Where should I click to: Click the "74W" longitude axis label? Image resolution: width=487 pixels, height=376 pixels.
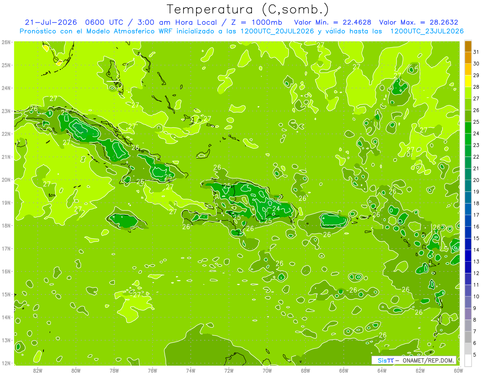tap(191, 370)
